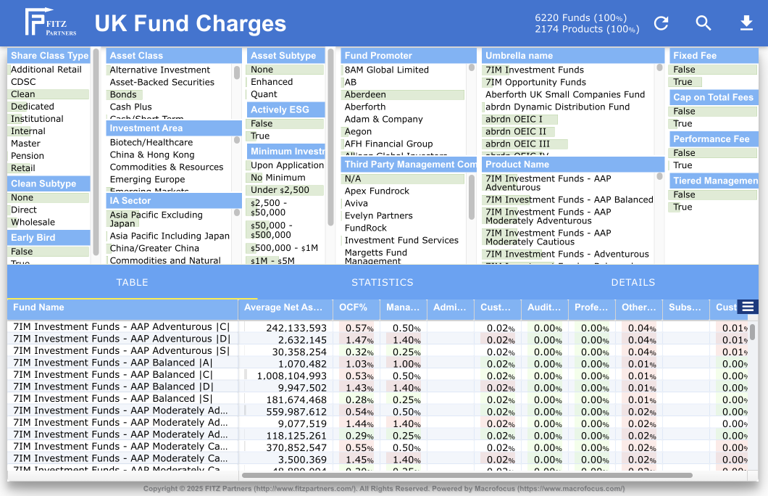Click the download icon in header
This screenshot has width=768, height=496.
point(746,23)
